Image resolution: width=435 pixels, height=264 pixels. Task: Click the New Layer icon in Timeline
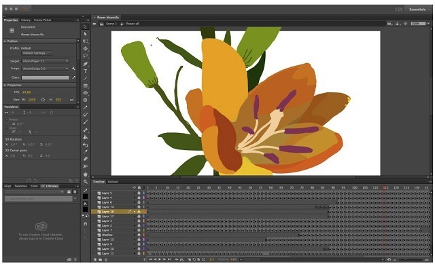pyautogui.click(x=95, y=259)
